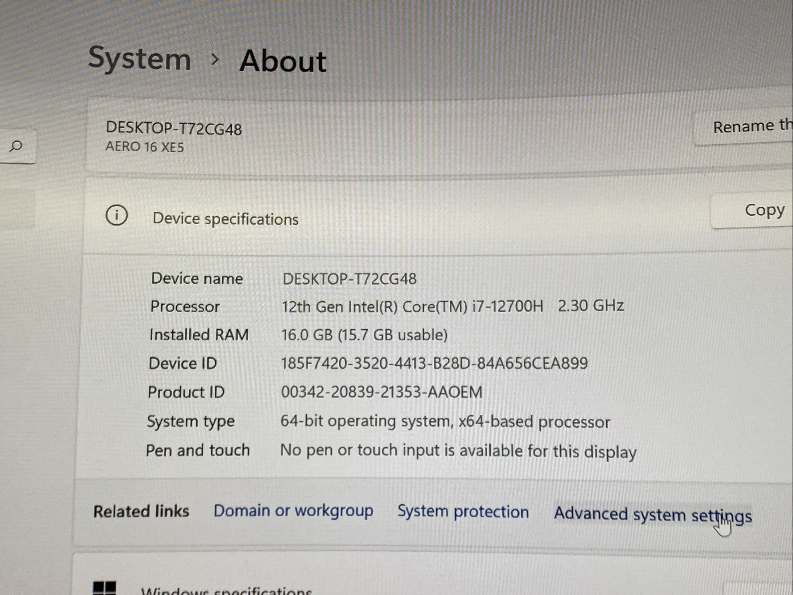The image size is (793, 595).
Task: Open System protection link
Action: (x=463, y=512)
